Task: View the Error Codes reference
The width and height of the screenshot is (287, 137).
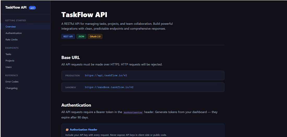Action: (x=12, y=82)
